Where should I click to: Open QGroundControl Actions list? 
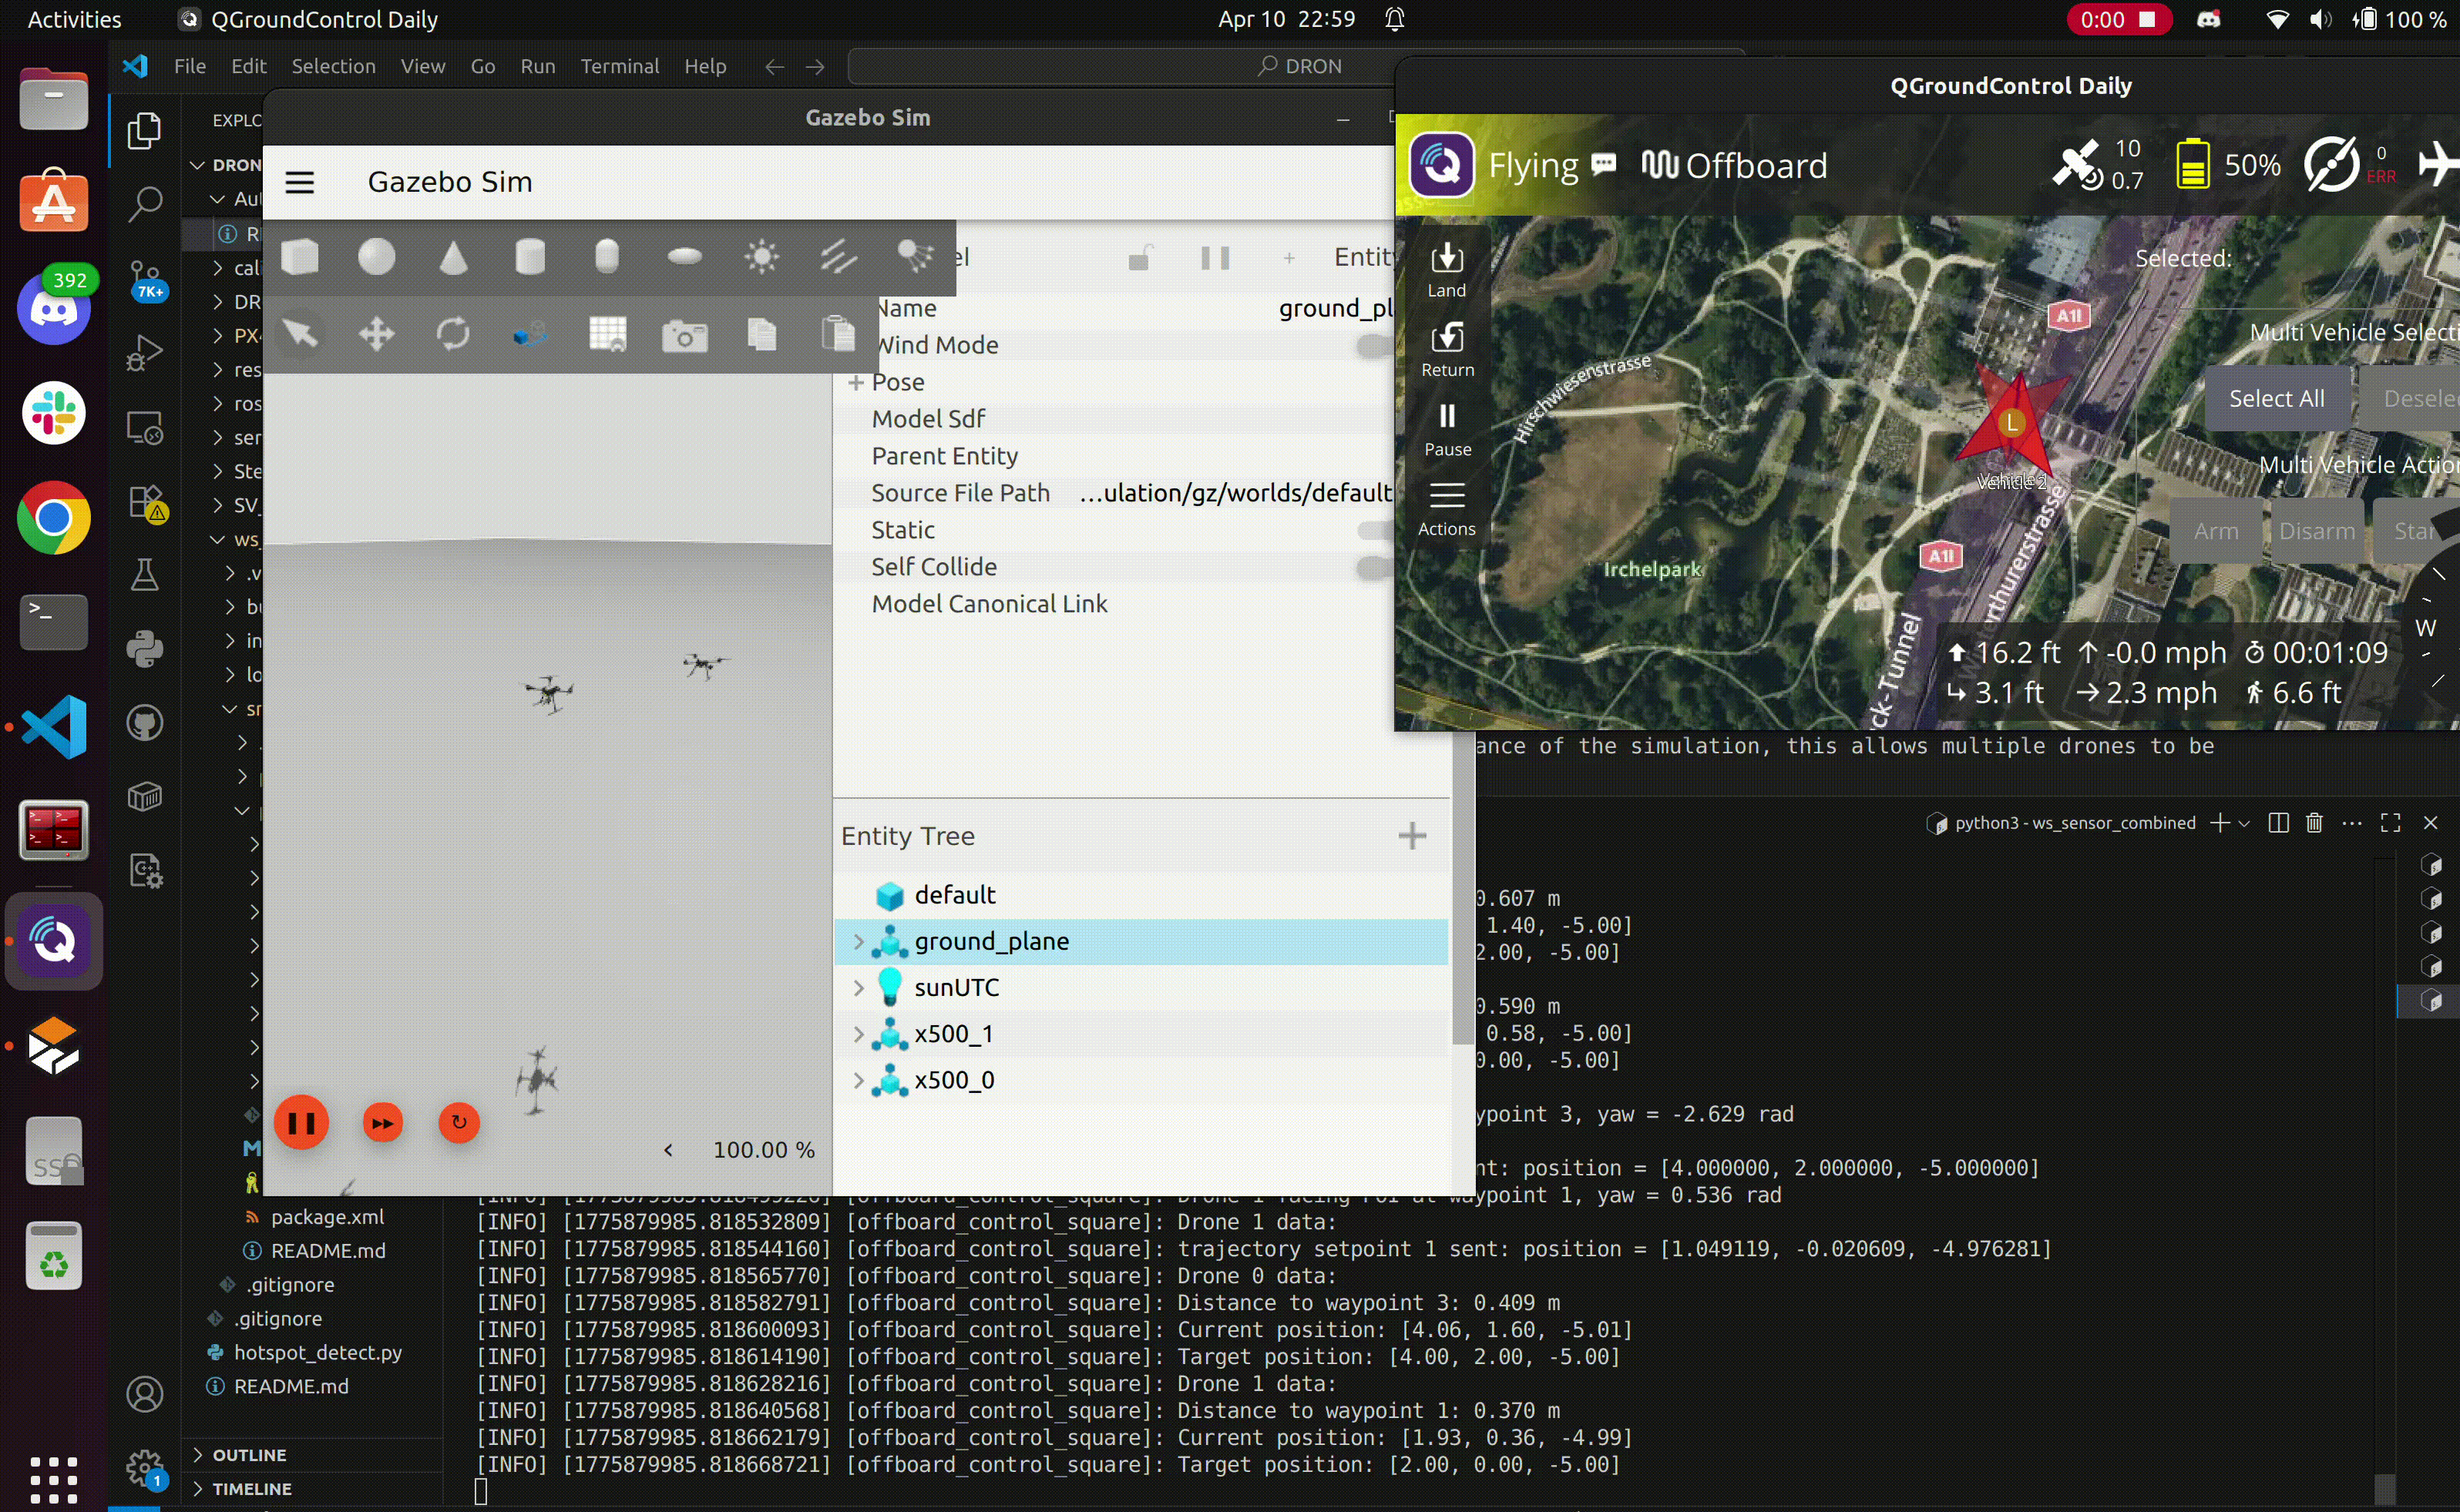1447,508
